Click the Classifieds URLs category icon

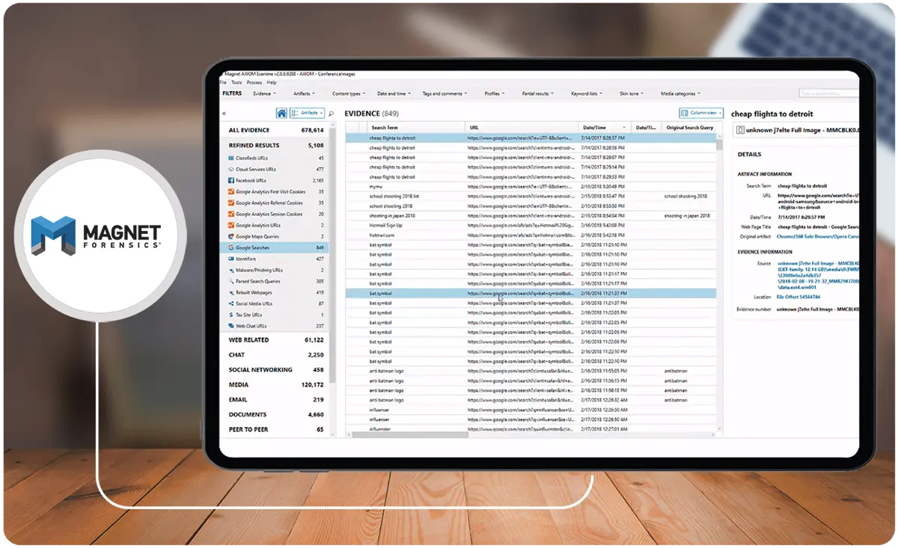pyautogui.click(x=231, y=158)
